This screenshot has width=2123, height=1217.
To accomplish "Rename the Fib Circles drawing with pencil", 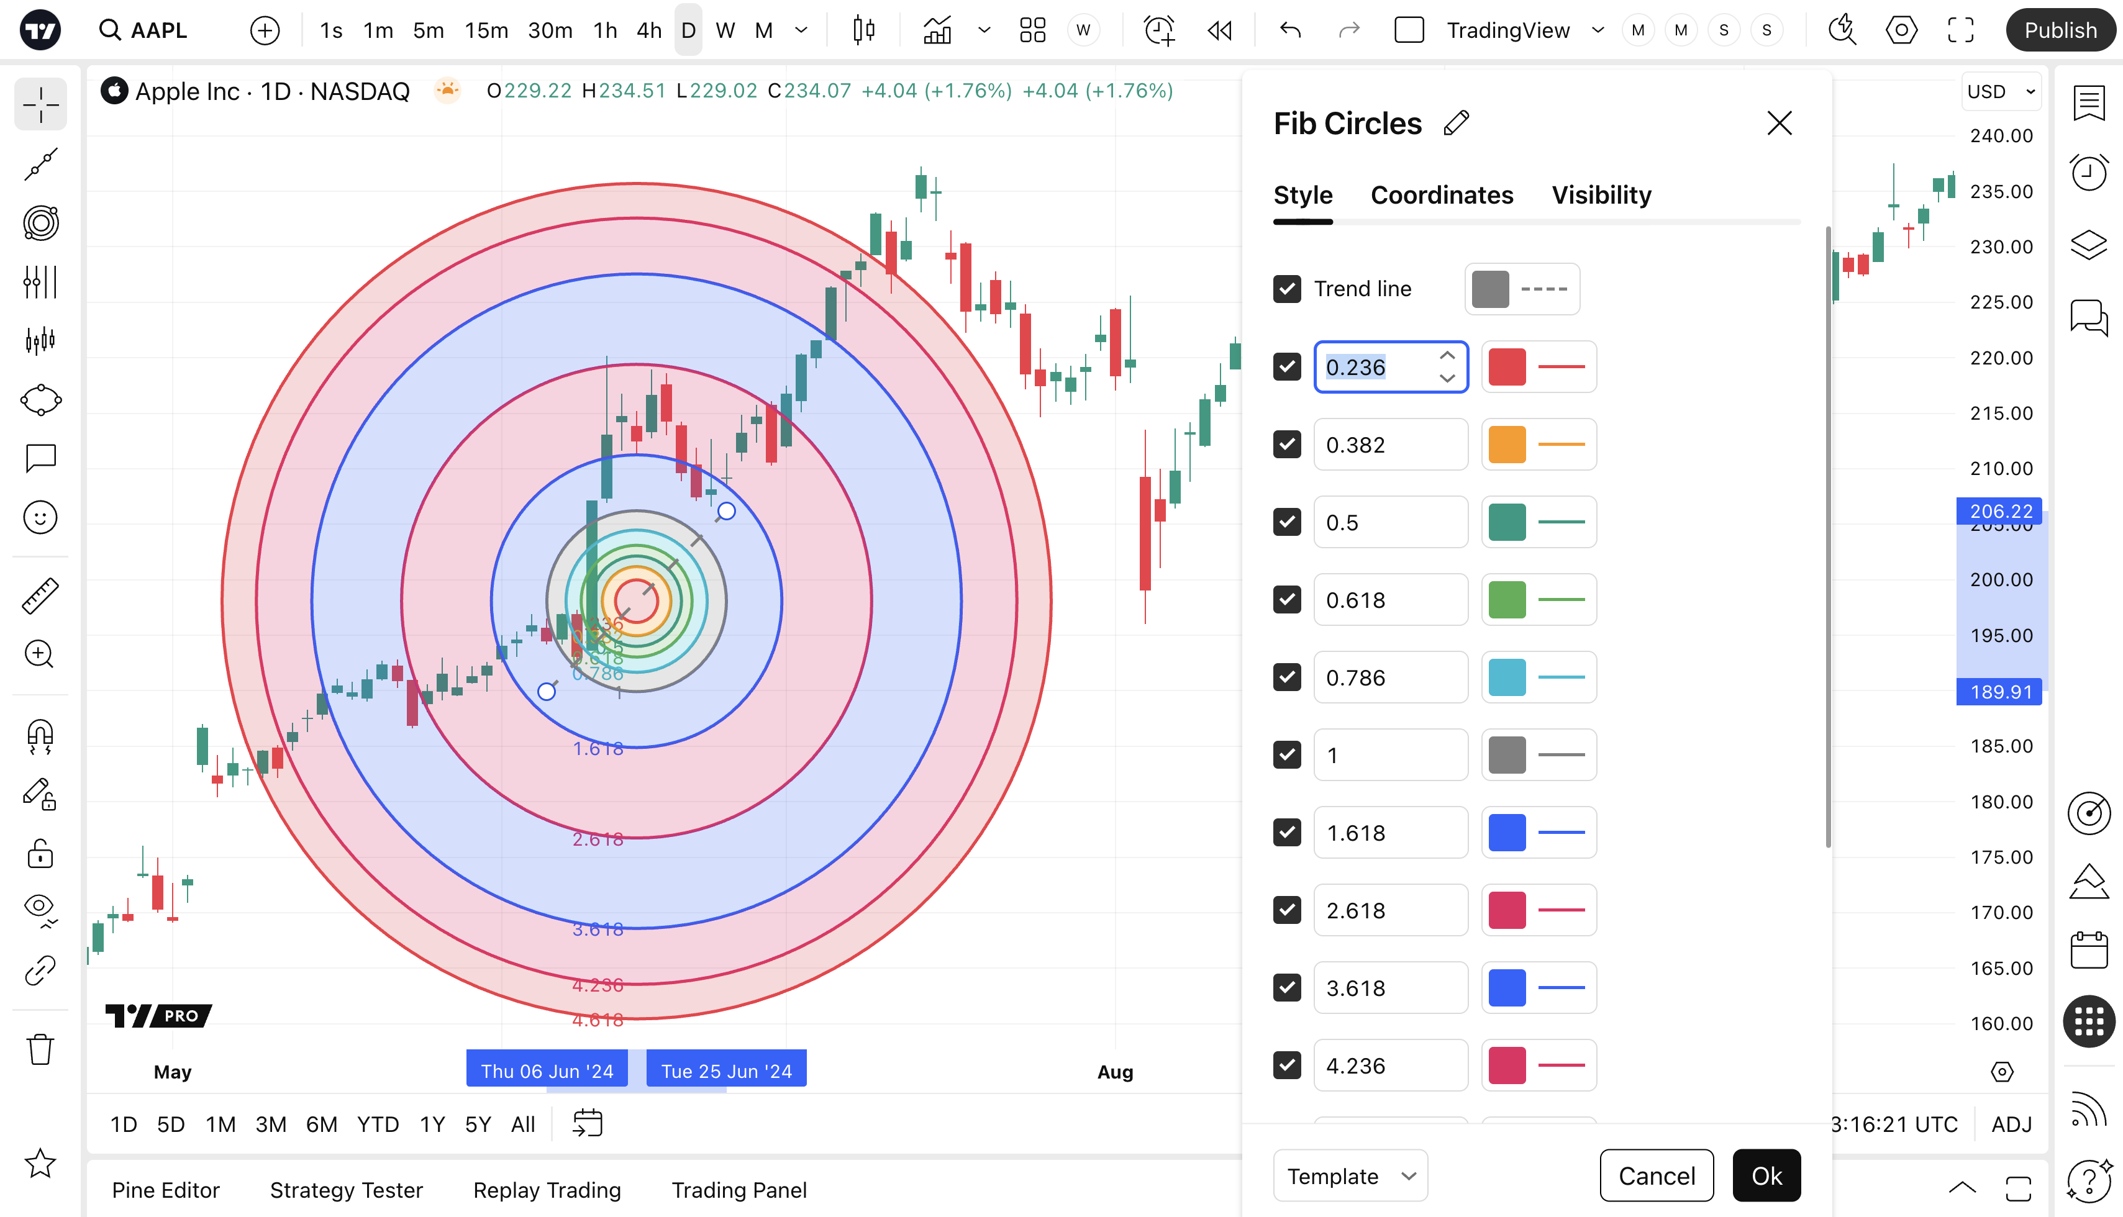I will coord(1456,124).
